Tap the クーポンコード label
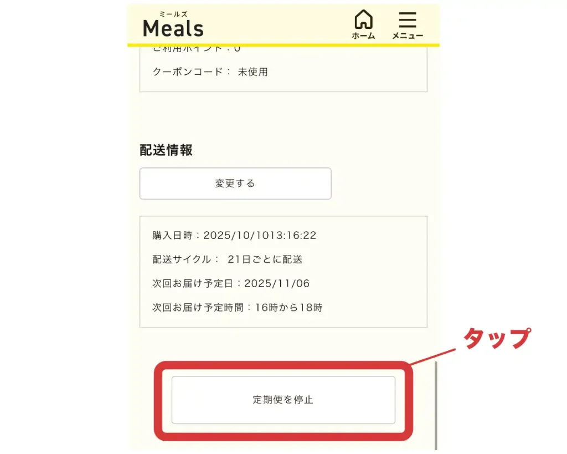This screenshot has width=567, height=454. point(192,72)
